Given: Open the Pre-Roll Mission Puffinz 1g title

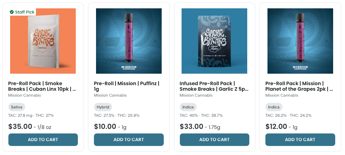Looking at the screenshot, I should [x=126, y=86].
